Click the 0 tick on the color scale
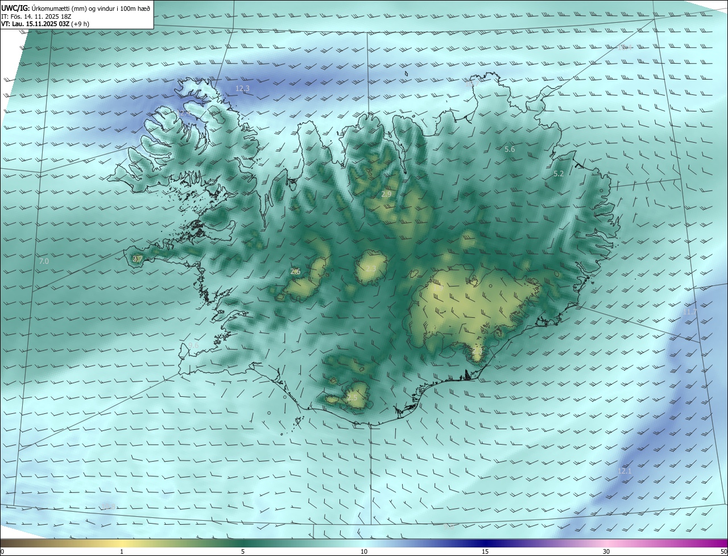 point(2,552)
